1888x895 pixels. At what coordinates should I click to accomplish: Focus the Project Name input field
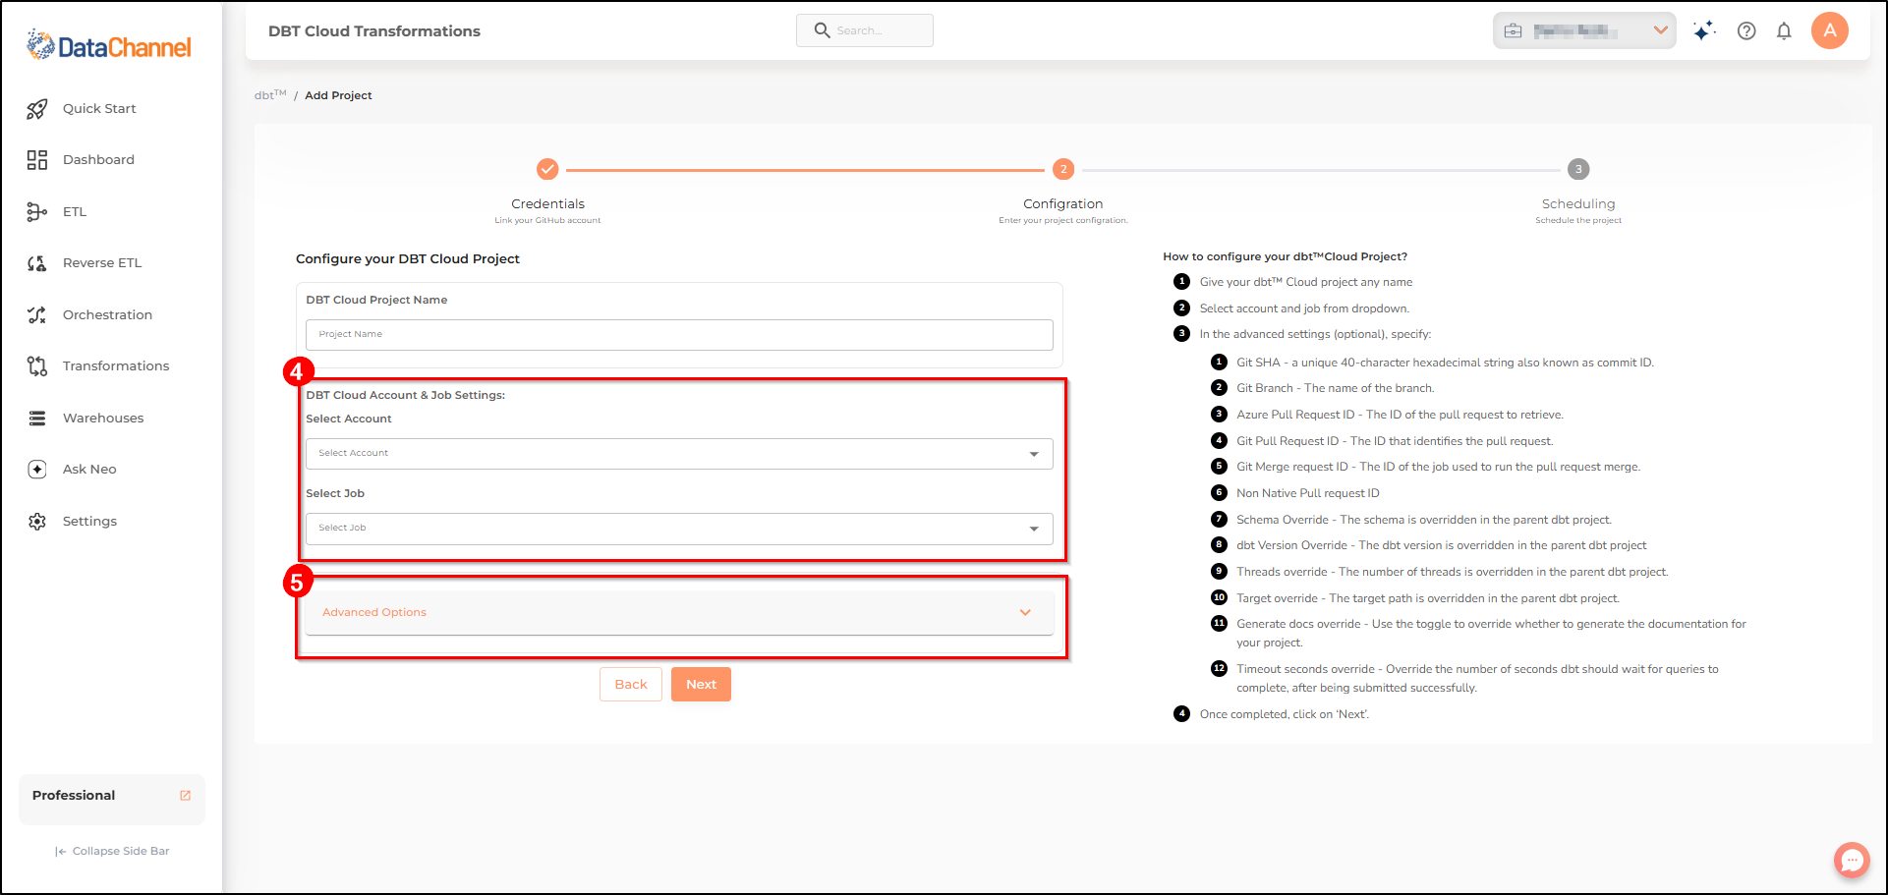click(679, 335)
